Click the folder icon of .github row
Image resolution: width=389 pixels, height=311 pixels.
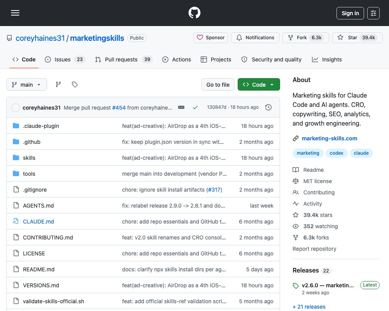(16, 142)
